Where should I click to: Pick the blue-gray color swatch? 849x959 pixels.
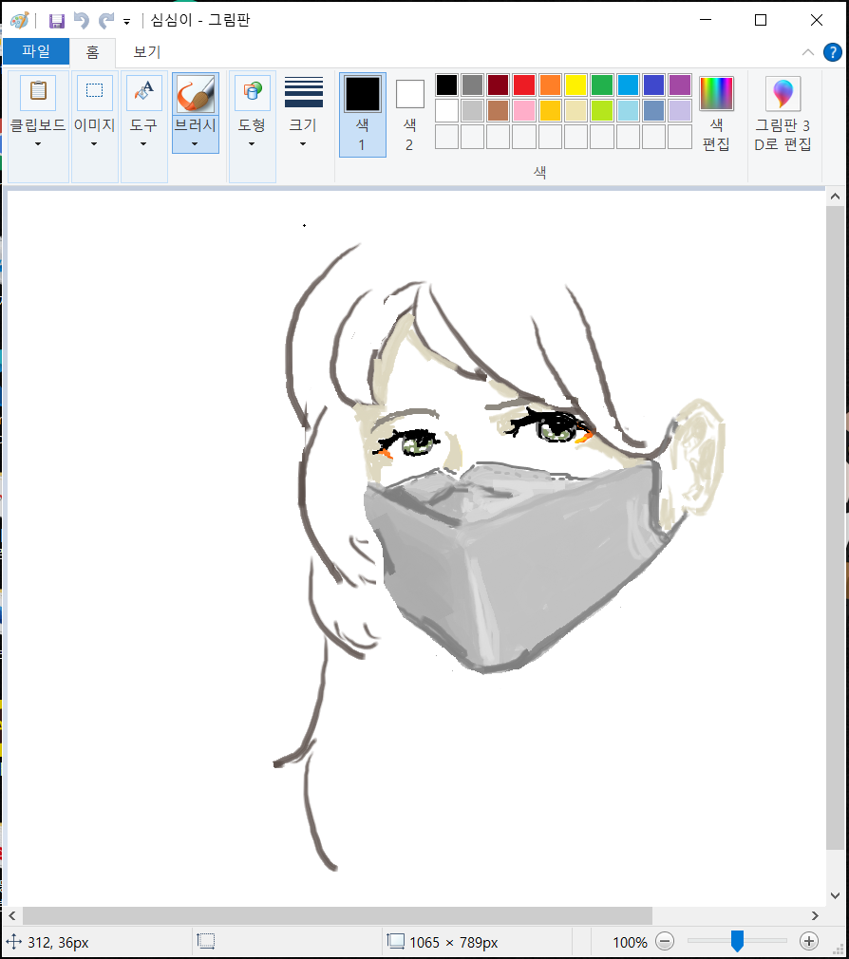tap(654, 111)
